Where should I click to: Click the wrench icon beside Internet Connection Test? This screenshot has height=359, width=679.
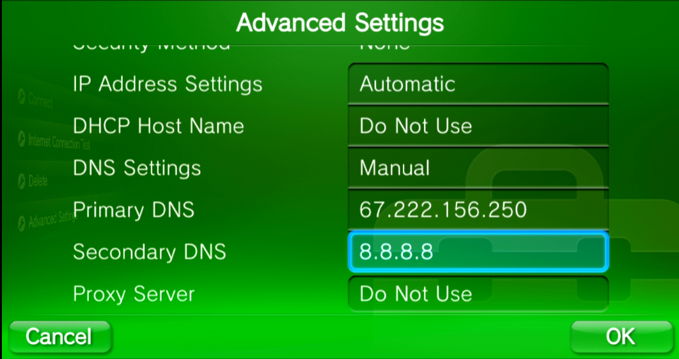pos(22,139)
